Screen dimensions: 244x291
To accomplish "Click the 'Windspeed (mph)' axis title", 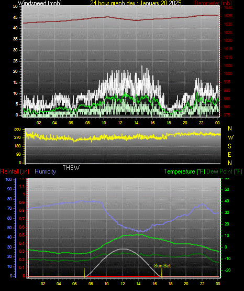I will [40, 3].
